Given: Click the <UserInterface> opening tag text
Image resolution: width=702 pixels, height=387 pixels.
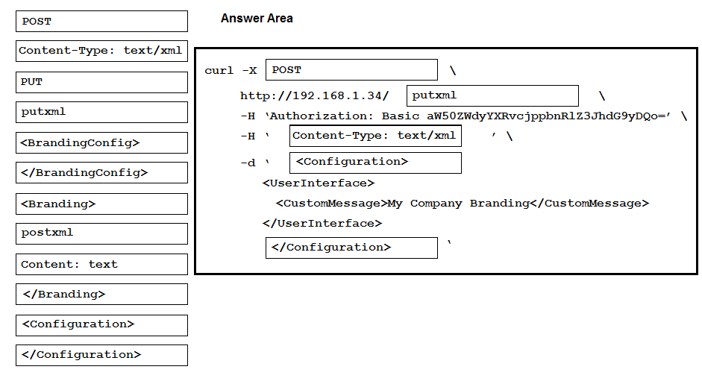Looking at the screenshot, I should pos(319,183).
